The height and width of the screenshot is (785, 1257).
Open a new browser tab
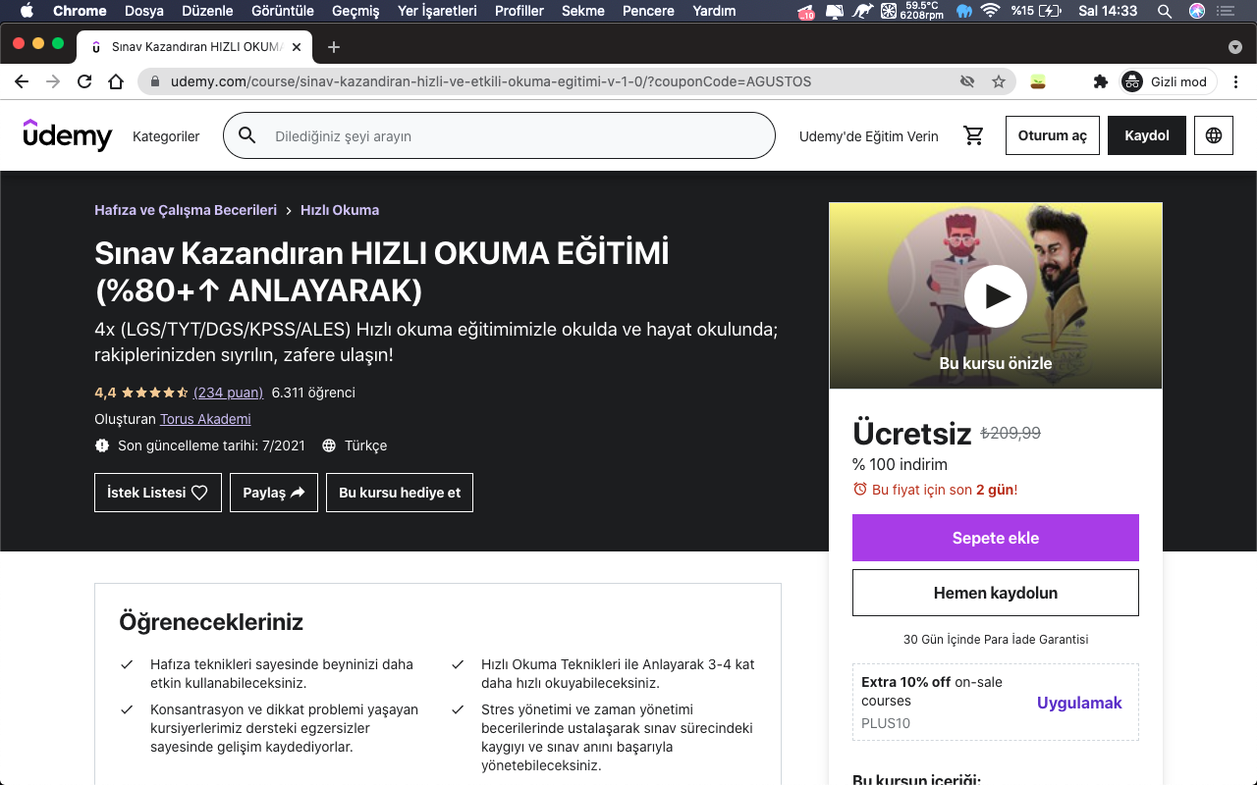pyautogui.click(x=334, y=46)
